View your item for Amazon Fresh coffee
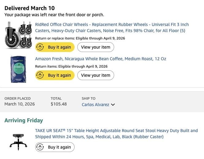 coord(95,75)
